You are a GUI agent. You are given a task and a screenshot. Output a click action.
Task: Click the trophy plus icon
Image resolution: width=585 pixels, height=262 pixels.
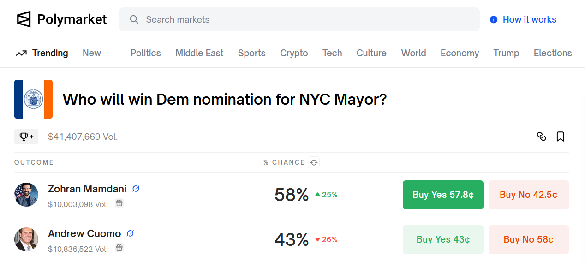[x=26, y=137]
